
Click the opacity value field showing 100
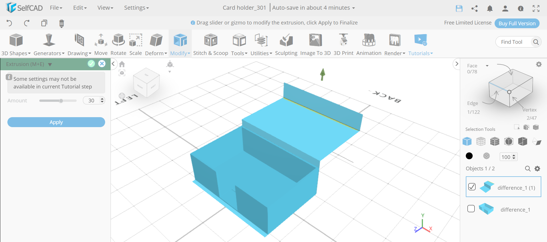coord(506,157)
